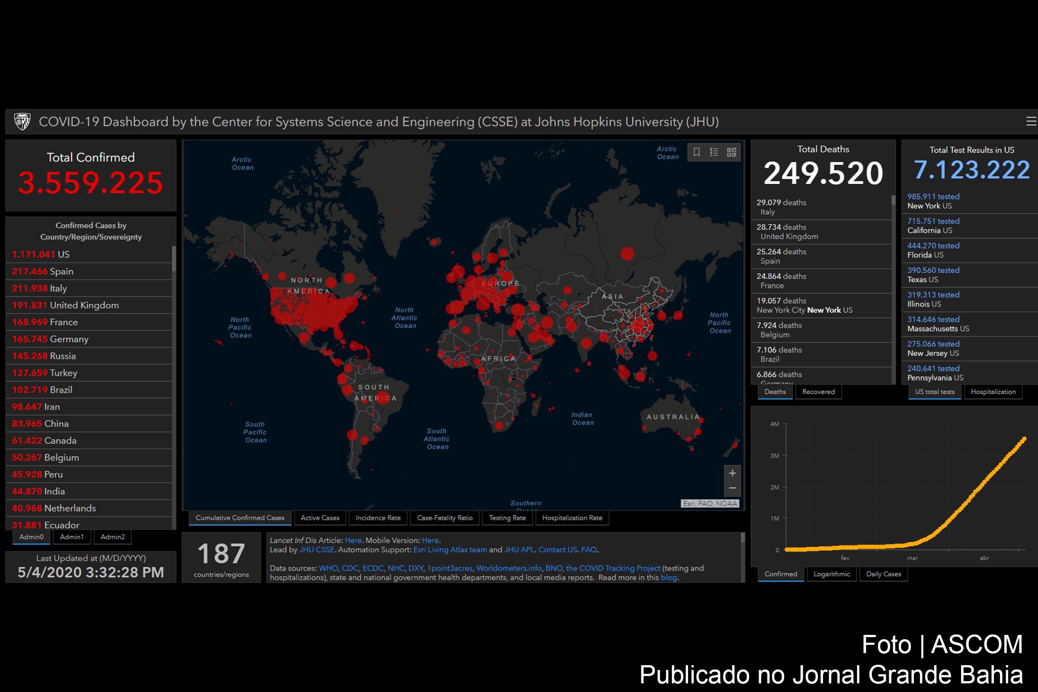Click '29.079 deaths Italy' entry
The width and height of the screenshot is (1038, 692).
click(x=821, y=207)
